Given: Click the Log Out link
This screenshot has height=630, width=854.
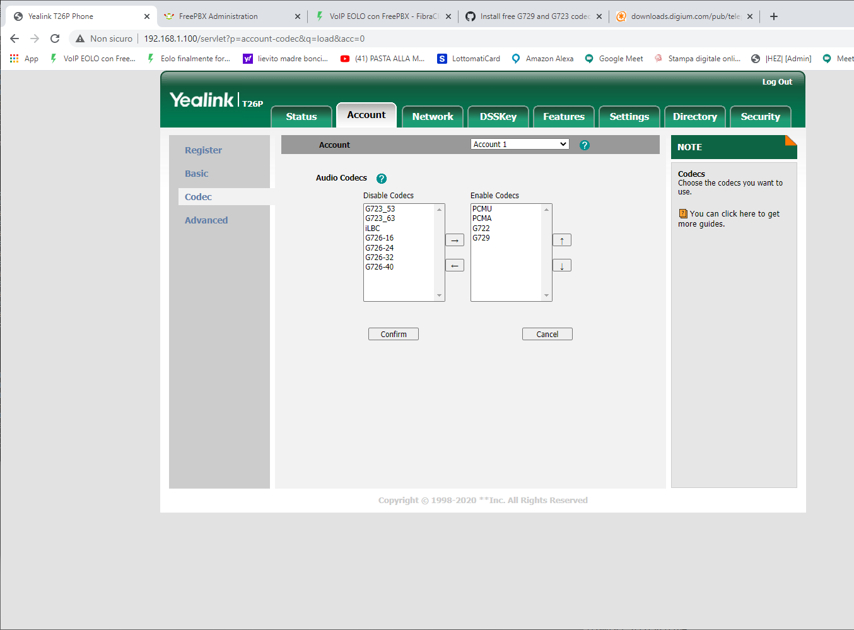Looking at the screenshot, I should (777, 82).
